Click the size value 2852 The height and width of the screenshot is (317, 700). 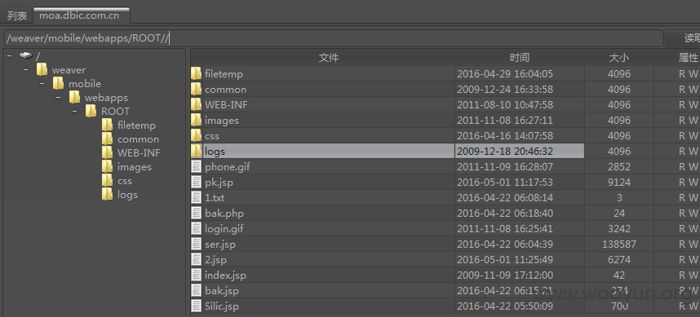coord(619,167)
